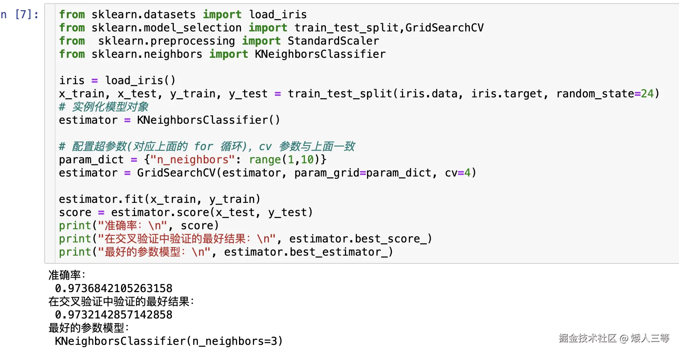Click the "n_neighbors" string in param_dict
This screenshot has width=679, height=353.
click(x=192, y=160)
